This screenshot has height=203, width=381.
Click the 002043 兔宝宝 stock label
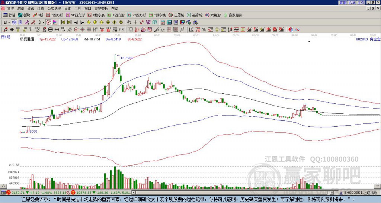(x=368, y=39)
